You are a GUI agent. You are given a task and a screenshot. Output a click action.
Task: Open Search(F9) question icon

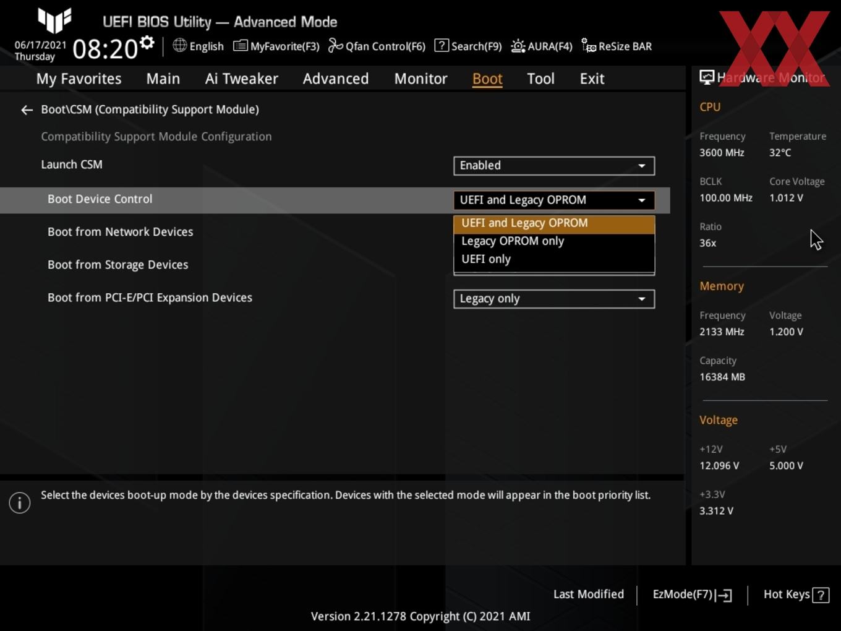pyautogui.click(x=442, y=45)
